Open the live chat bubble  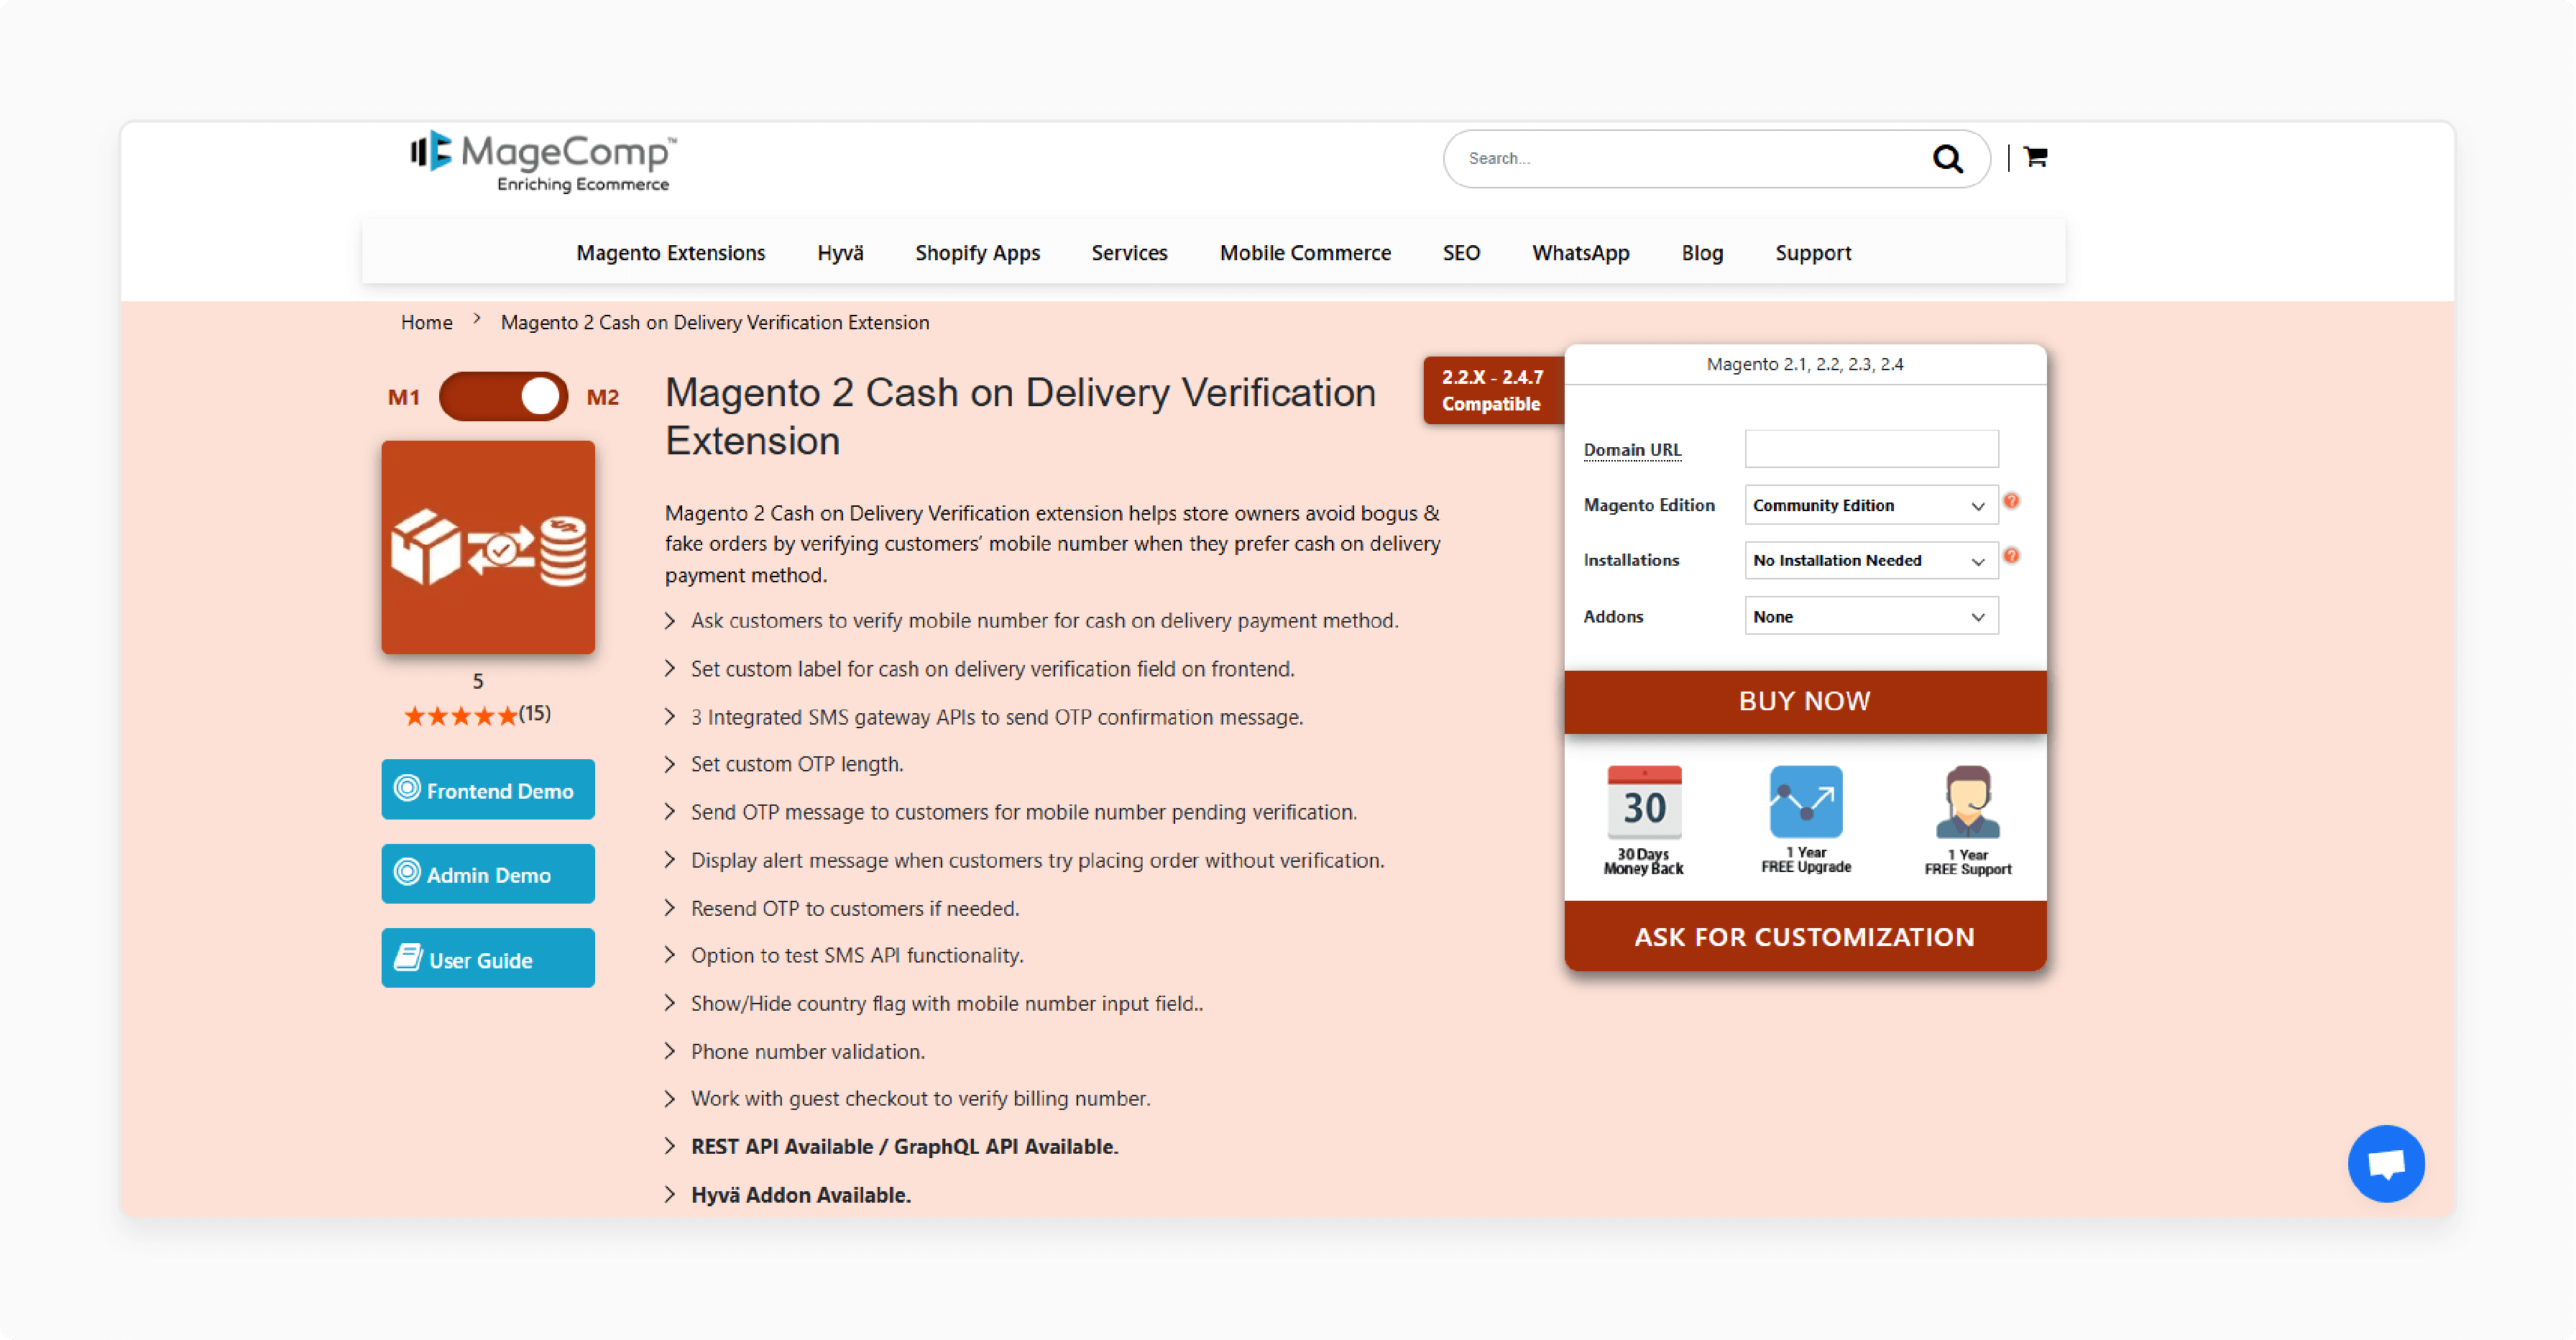coord(2386,1163)
